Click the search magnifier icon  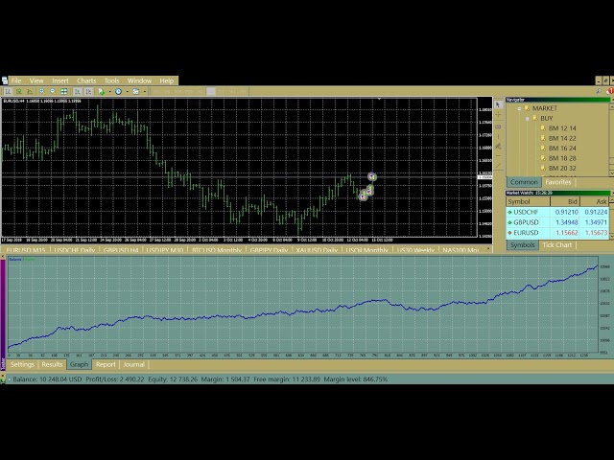tap(598, 92)
